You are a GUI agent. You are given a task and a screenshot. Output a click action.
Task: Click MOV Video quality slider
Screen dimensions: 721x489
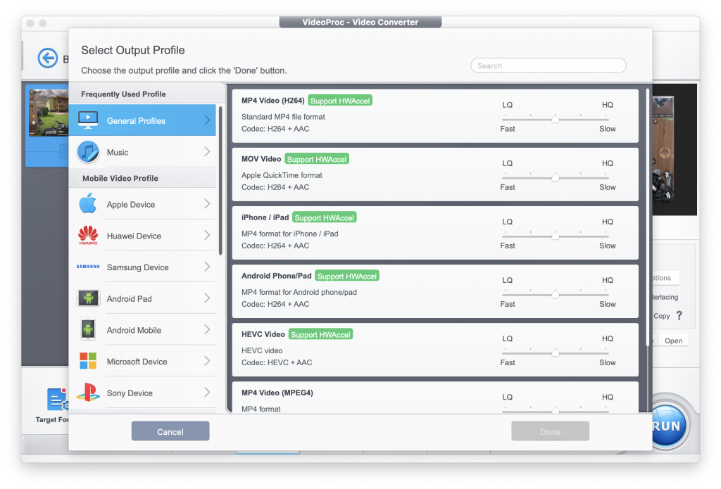pyautogui.click(x=556, y=177)
